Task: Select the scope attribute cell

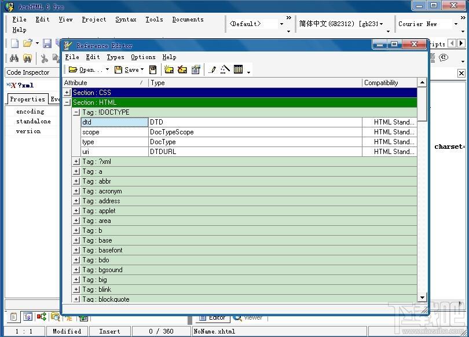Action: click(115, 132)
